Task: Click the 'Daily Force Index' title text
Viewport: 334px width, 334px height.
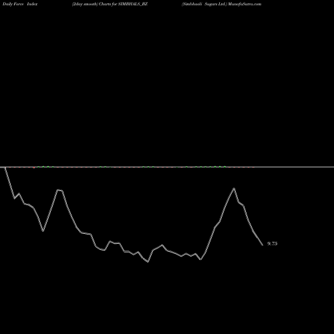Action: 20,4
